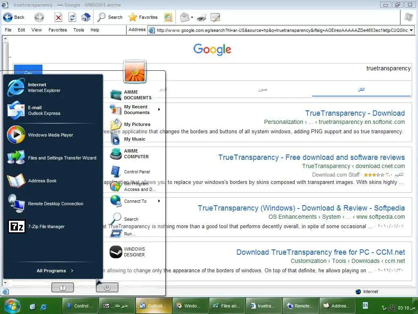Launch WINDOWS DESIGNER entry
This screenshot has width=418, height=314.
[136, 252]
